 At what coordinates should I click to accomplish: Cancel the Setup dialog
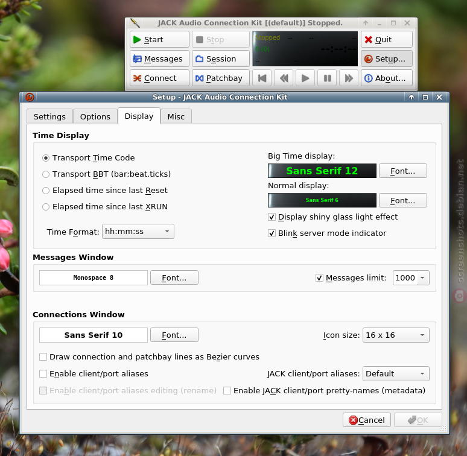pyautogui.click(x=367, y=420)
